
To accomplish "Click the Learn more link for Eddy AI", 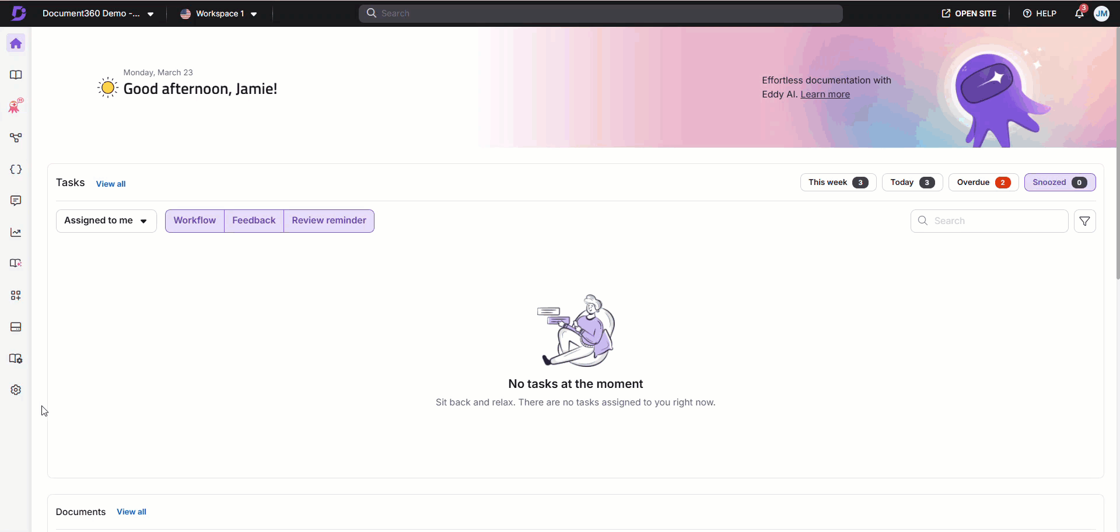I will tap(825, 94).
